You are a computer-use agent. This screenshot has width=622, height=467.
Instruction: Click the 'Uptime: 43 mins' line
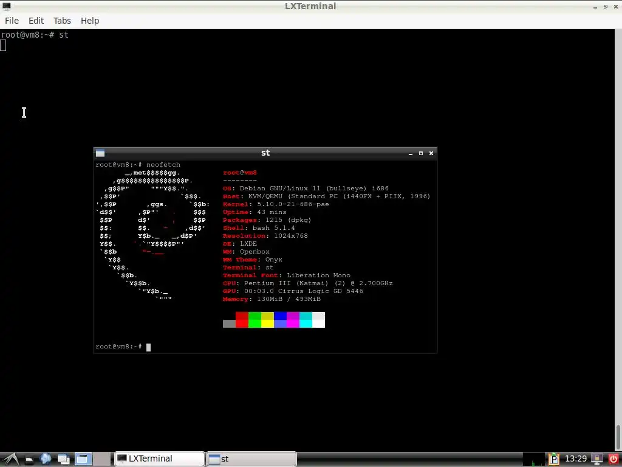(x=255, y=212)
